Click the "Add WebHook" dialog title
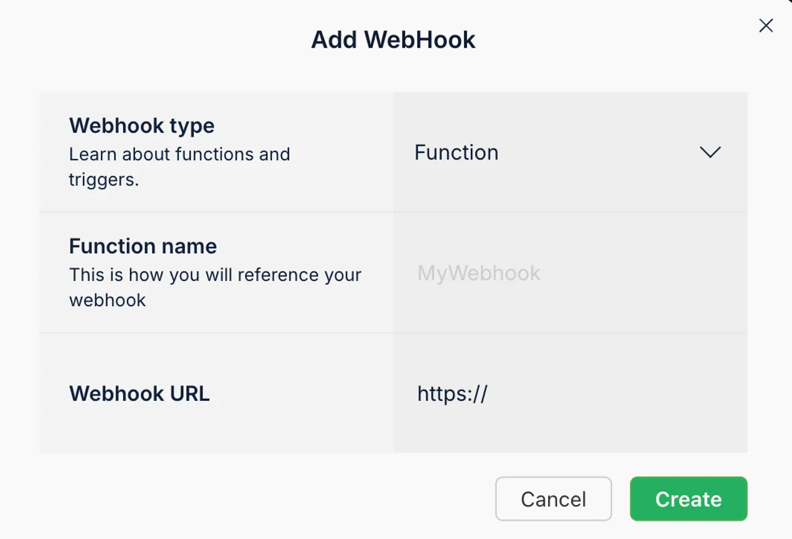 tap(393, 40)
